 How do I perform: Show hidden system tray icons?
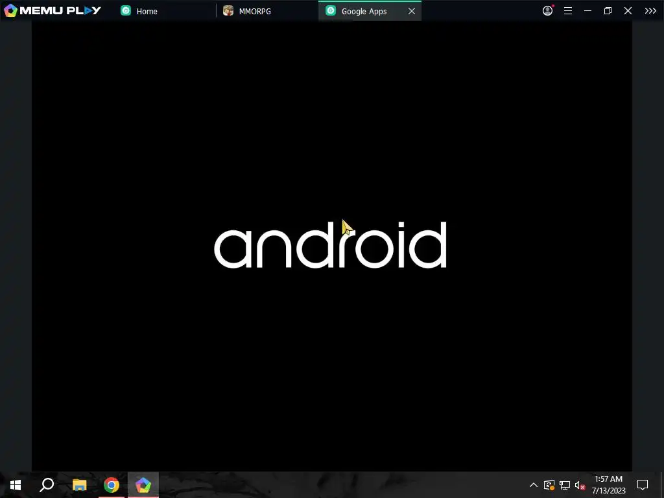(x=534, y=485)
